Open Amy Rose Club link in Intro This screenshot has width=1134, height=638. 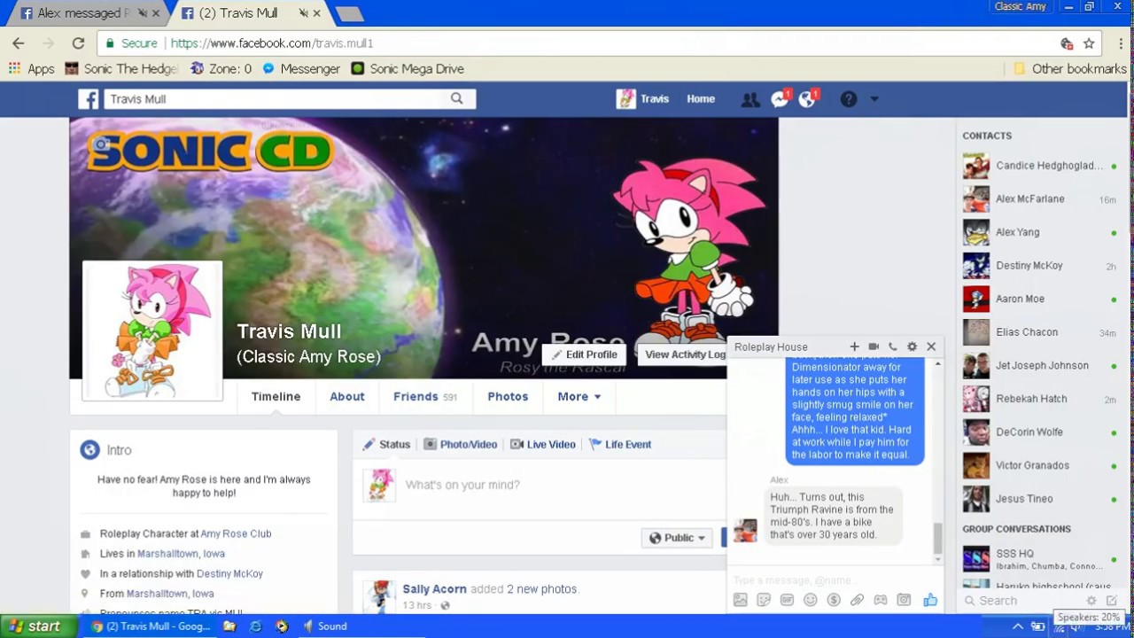click(236, 533)
